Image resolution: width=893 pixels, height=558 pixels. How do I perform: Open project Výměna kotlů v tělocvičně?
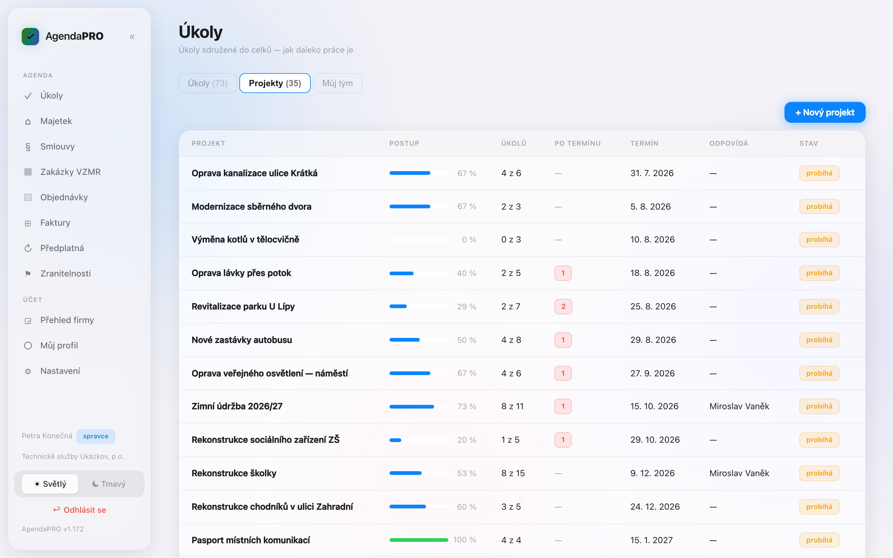(x=245, y=240)
